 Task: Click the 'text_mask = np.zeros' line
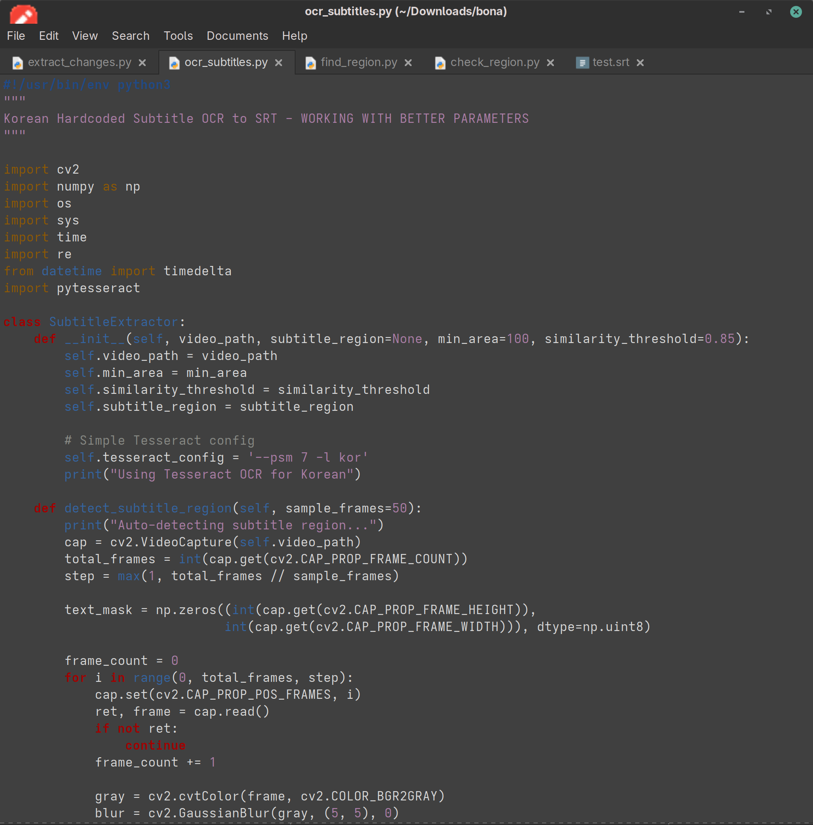pos(300,610)
